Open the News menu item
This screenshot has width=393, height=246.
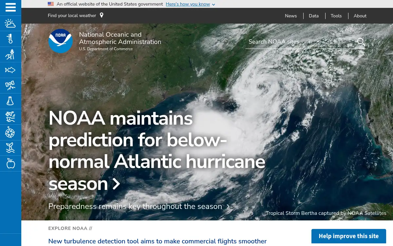[291, 16]
